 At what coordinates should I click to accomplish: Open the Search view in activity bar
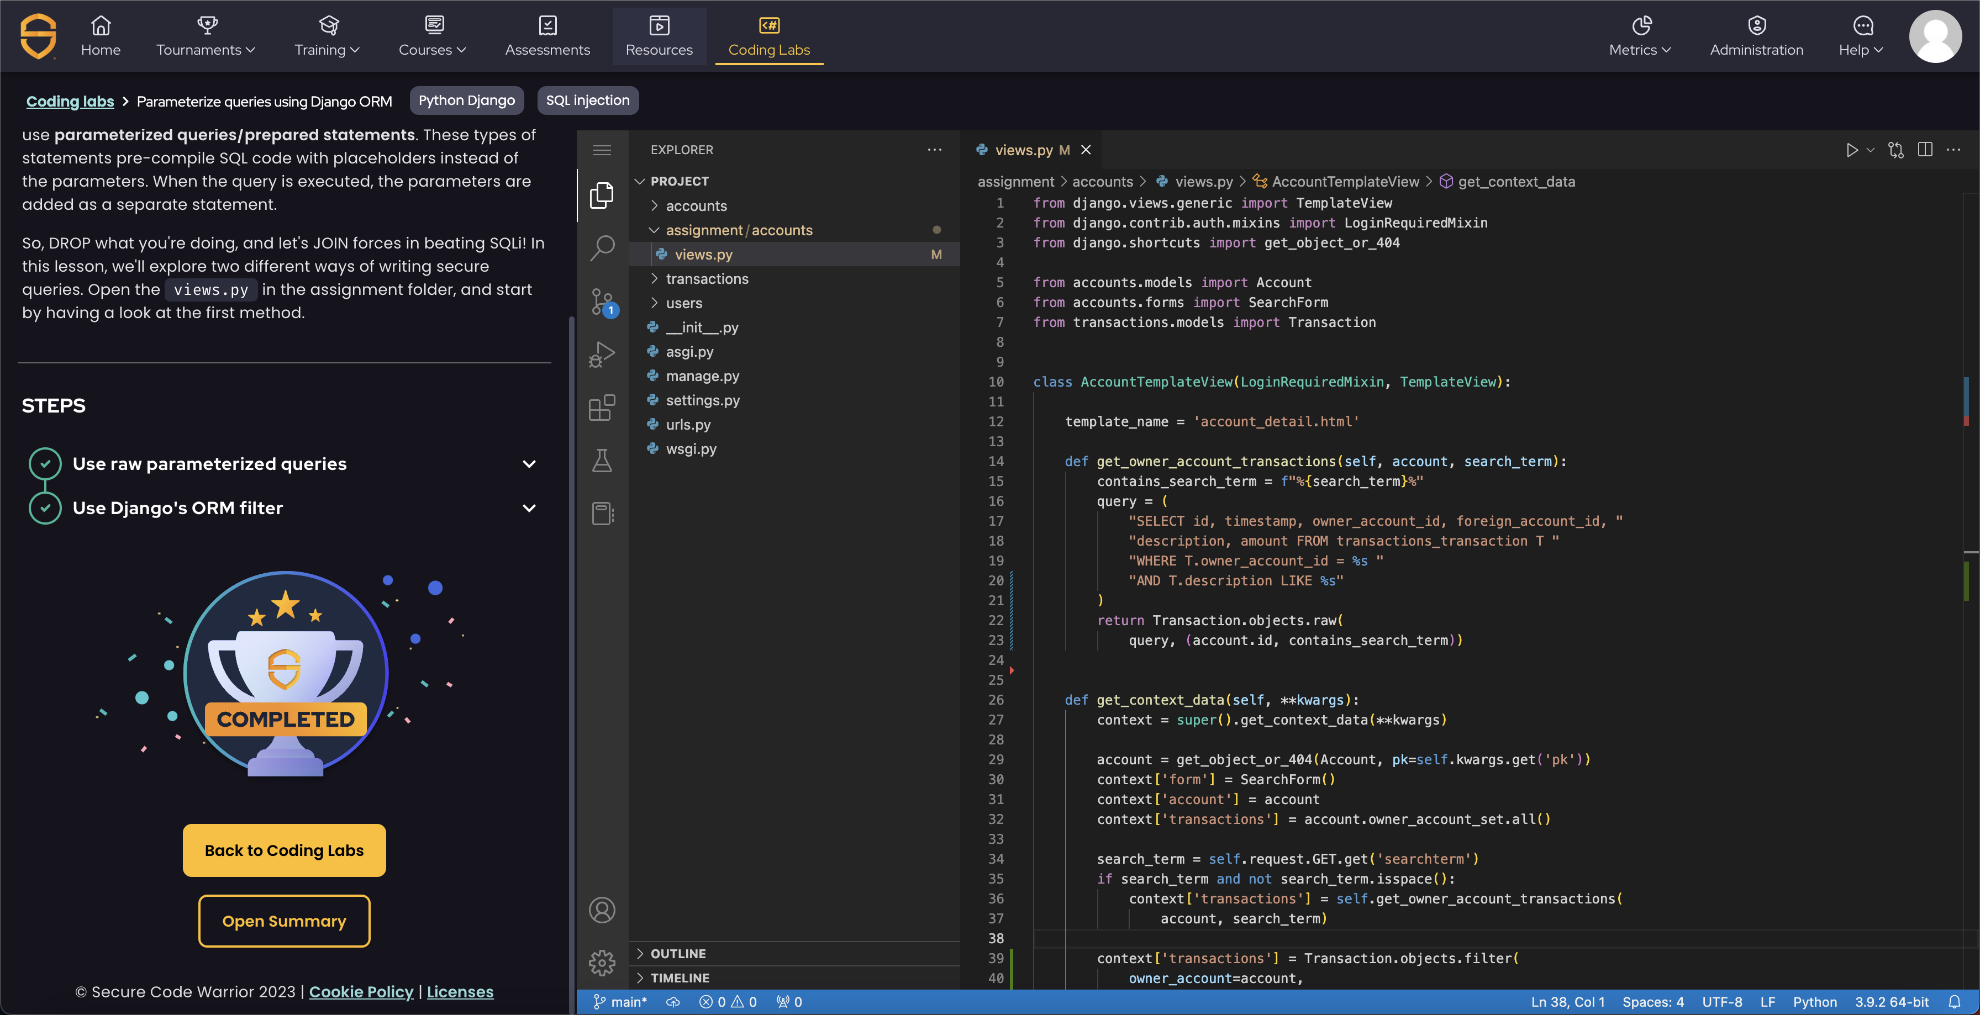point(602,247)
